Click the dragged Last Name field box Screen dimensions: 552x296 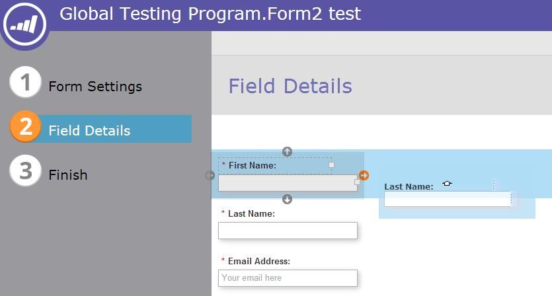coord(448,199)
